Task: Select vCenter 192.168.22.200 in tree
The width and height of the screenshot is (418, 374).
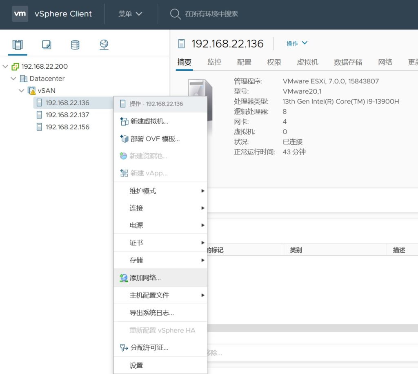Action: coord(44,66)
